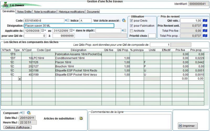210x131 pixels.
Task: Click the Qté valo. field showing 1,00
Action: 191,21
